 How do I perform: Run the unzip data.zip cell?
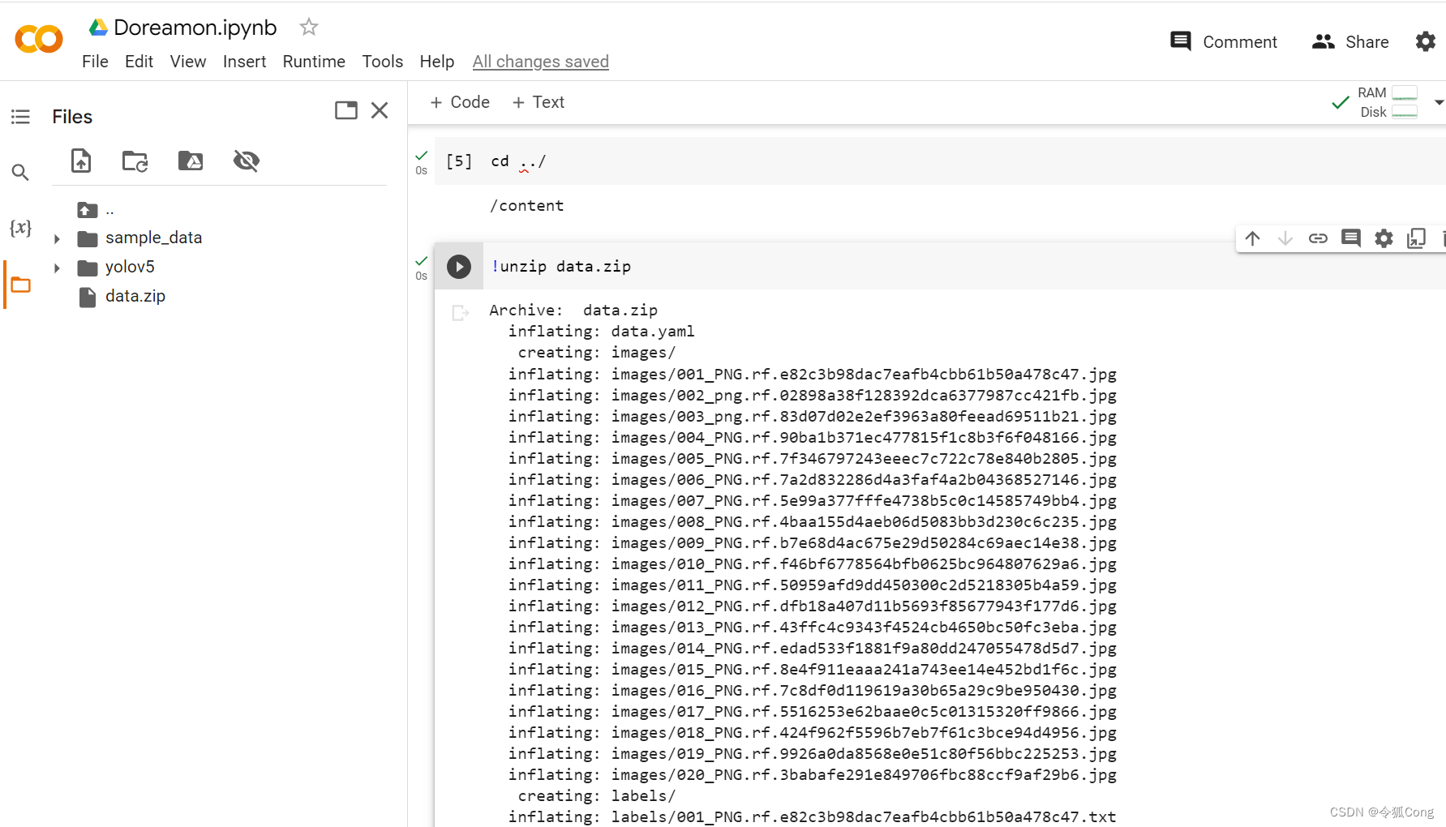tap(459, 267)
